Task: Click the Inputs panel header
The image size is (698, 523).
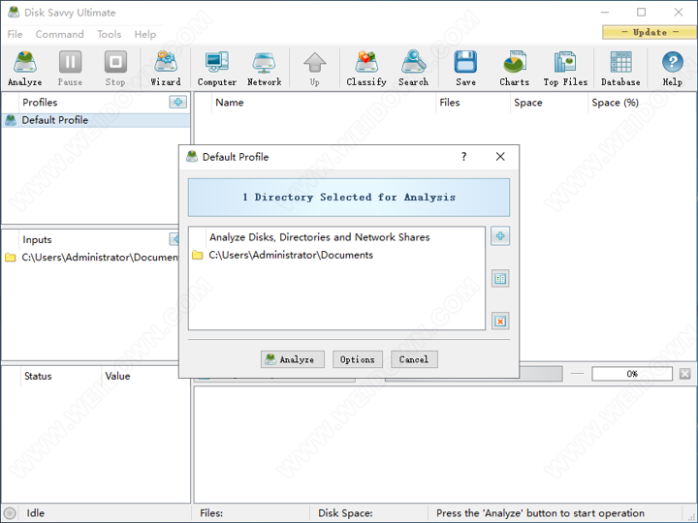Action: coord(37,240)
